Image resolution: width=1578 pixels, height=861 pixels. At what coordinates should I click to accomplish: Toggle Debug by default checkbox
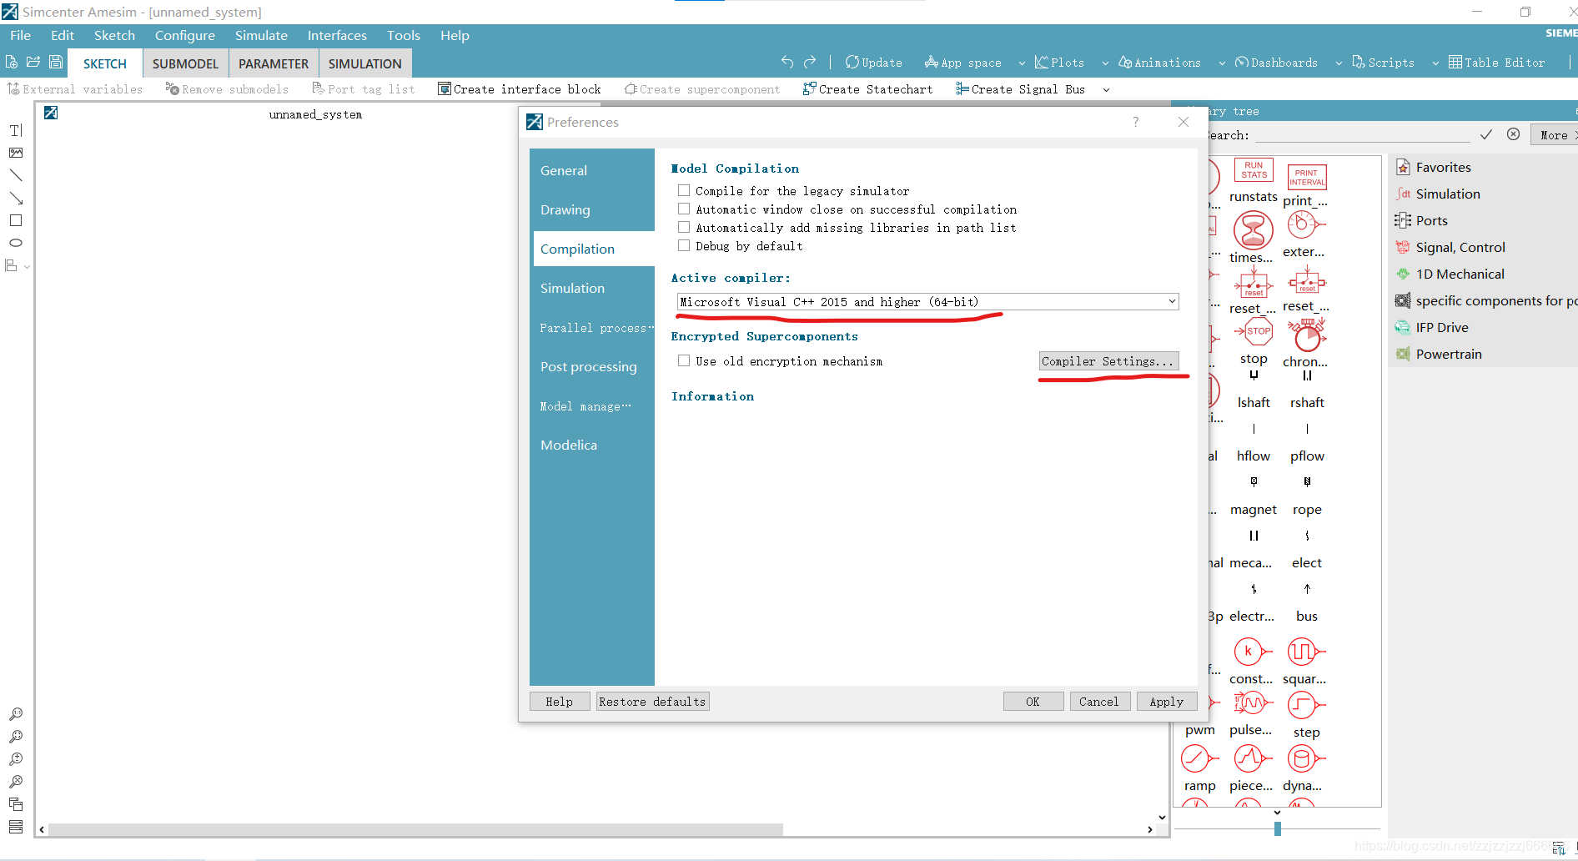click(684, 245)
